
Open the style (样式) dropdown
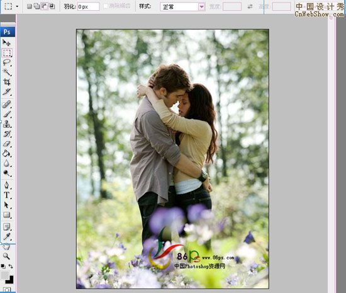(182, 7)
